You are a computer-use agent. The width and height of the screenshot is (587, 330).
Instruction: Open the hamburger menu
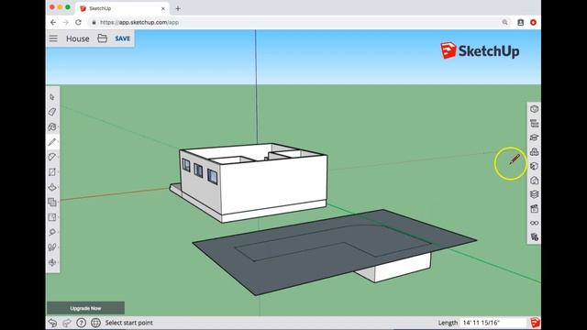point(53,38)
